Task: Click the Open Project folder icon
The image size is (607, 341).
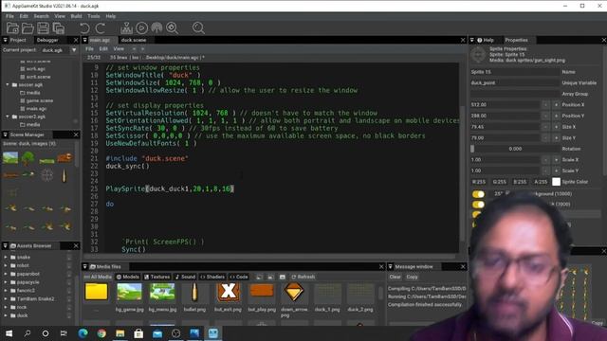Action: [x=28, y=27]
